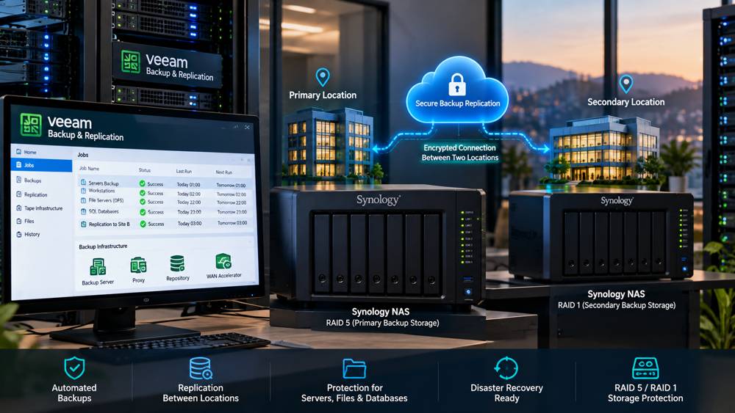Click the "Today 03:00" last run cell
Viewport: 735px width, 413px height.
[x=190, y=224]
